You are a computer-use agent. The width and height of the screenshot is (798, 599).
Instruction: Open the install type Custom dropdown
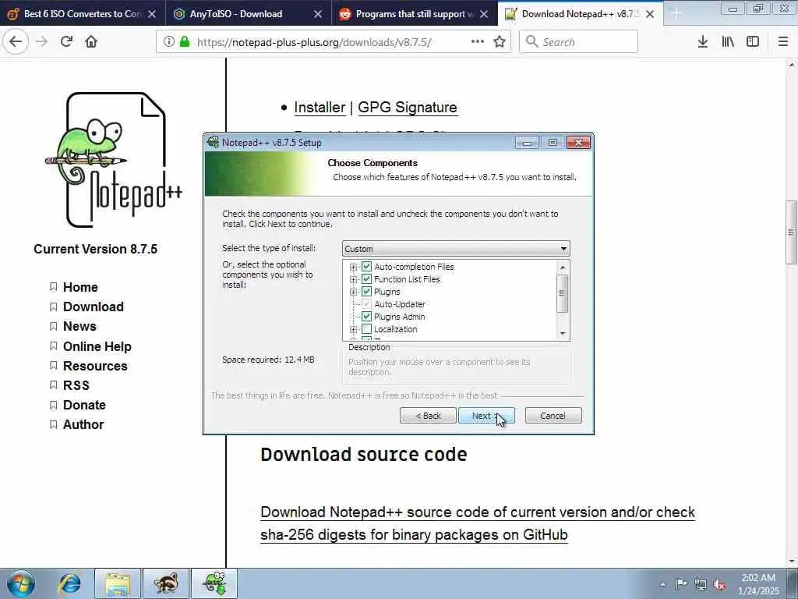[x=456, y=249]
